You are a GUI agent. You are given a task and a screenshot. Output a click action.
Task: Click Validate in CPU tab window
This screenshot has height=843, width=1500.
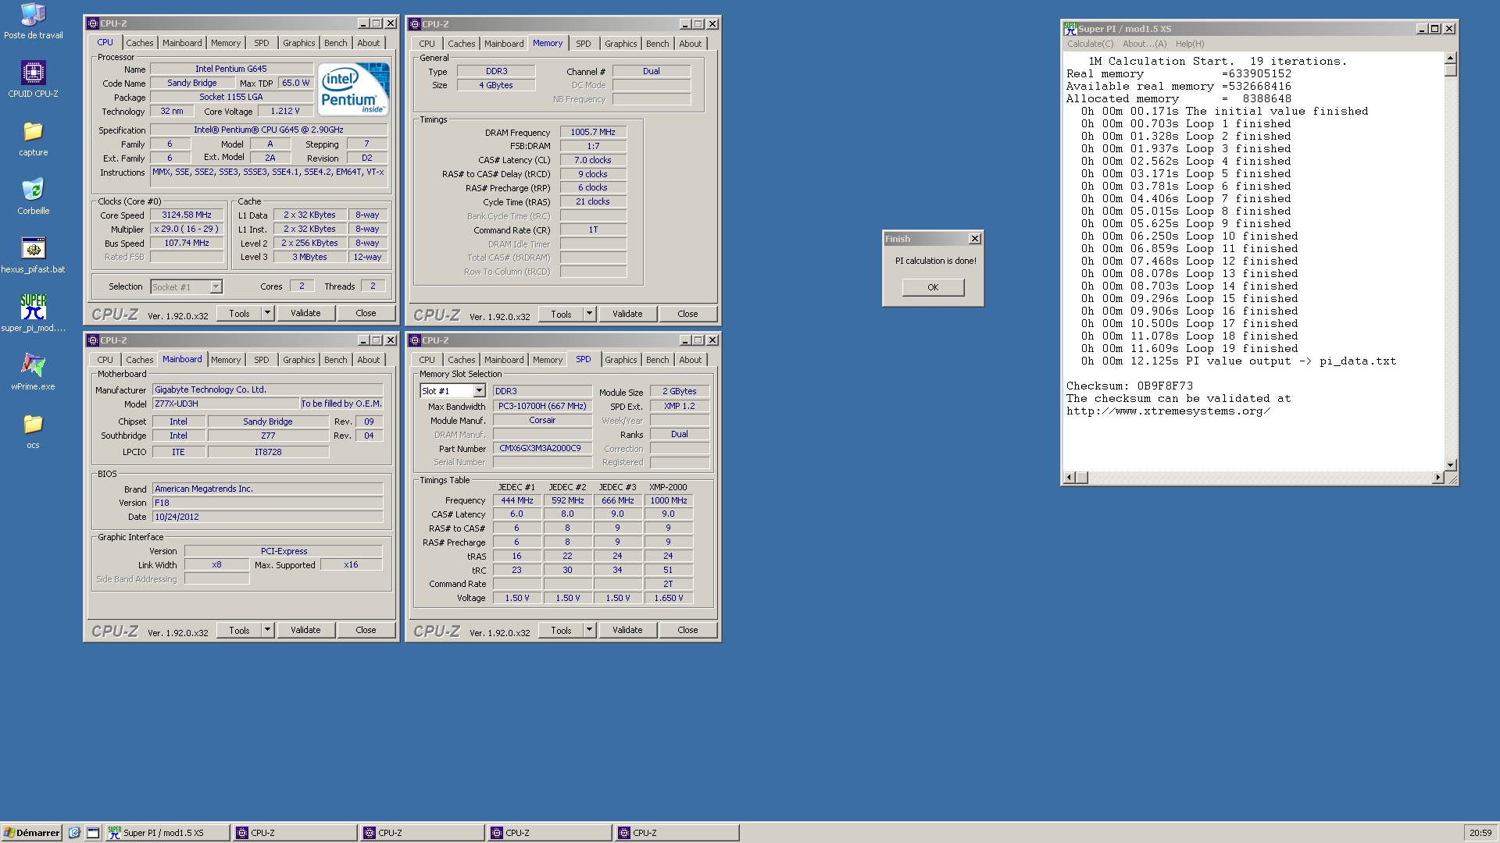[x=305, y=313]
